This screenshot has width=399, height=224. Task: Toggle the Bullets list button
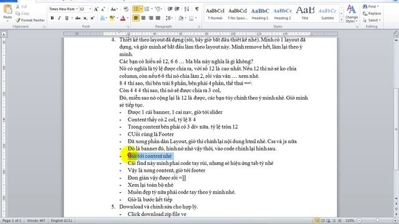(x=136, y=9)
